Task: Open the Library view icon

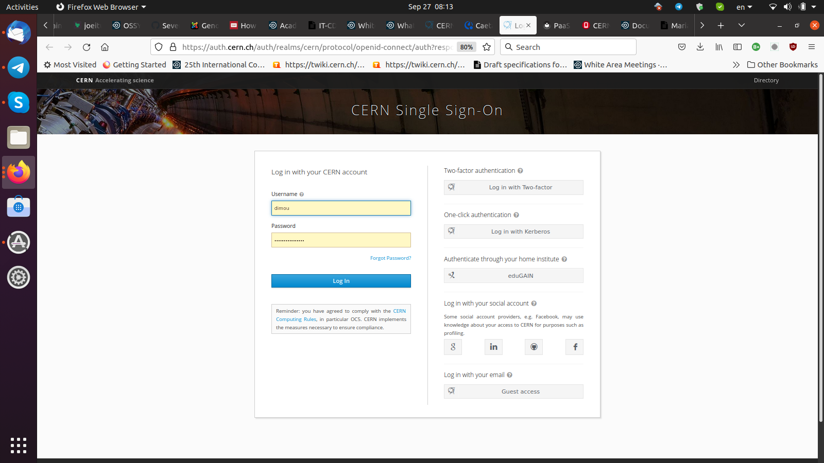Action: point(719,47)
